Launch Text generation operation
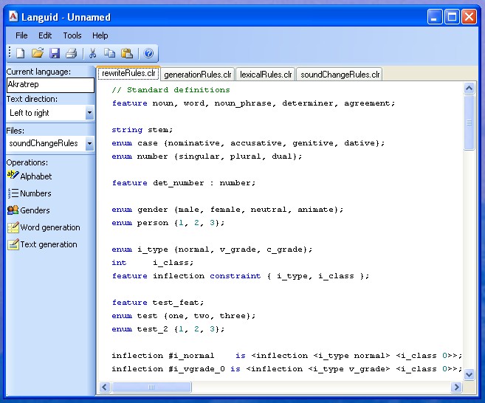The height and width of the screenshot is (403, 485). click(x=48, y=244)
